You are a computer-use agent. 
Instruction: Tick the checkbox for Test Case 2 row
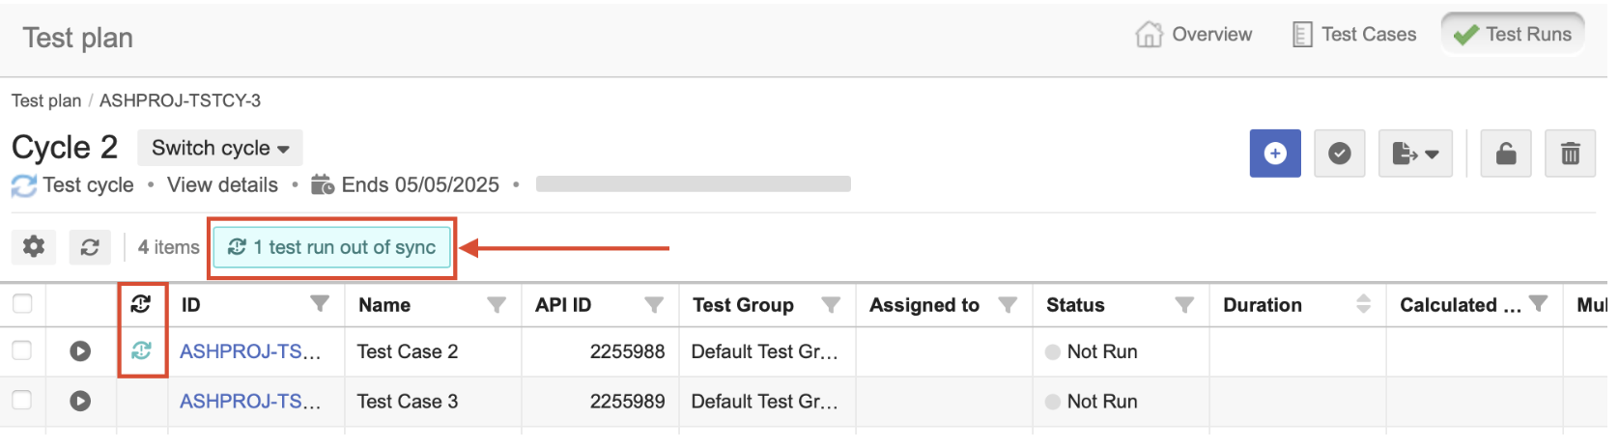click(22, 350)
